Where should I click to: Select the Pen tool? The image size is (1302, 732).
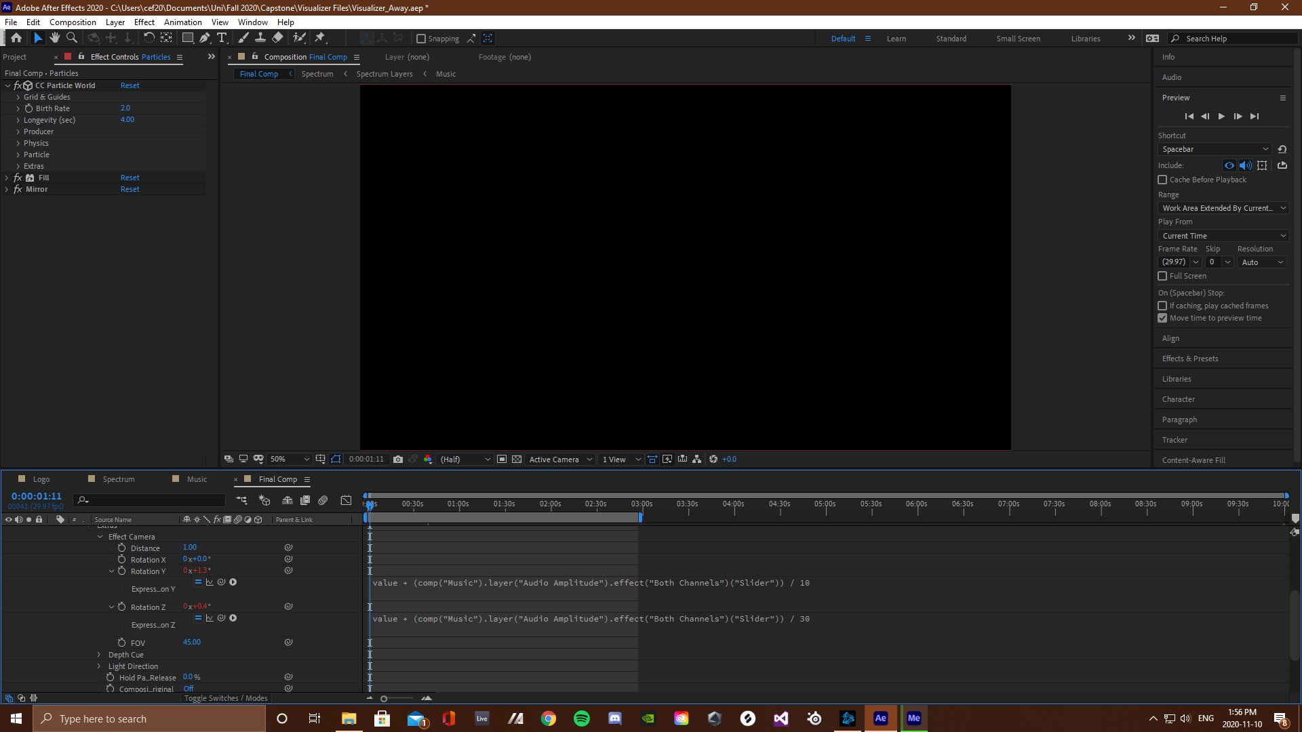tap(204, 38)
